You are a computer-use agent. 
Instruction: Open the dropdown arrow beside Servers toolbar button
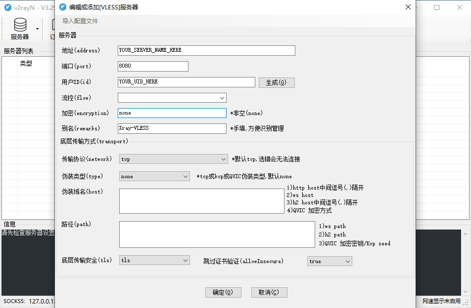click(x=37, y=29)
